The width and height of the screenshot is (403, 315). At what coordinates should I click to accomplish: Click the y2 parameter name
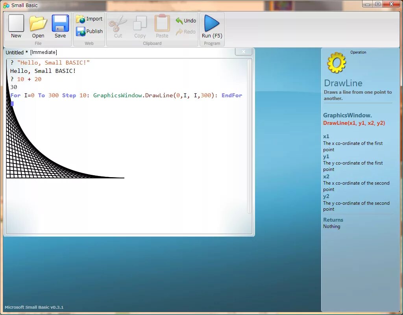326,196
